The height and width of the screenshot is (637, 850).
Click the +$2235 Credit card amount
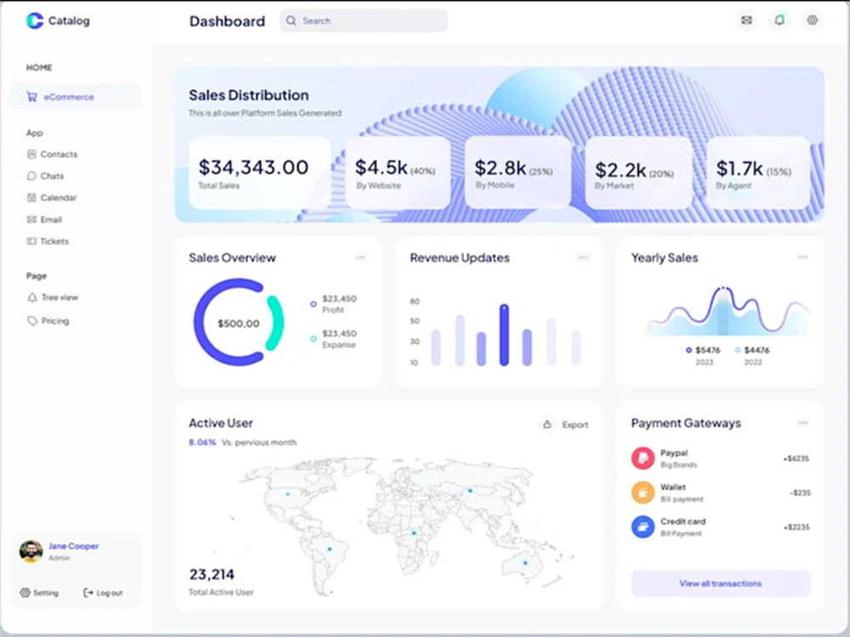pos(796,527)
